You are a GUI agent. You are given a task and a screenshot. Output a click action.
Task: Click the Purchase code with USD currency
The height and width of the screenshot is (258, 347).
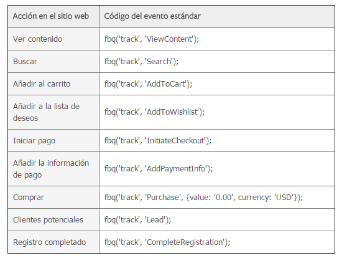tap(203, 197)
